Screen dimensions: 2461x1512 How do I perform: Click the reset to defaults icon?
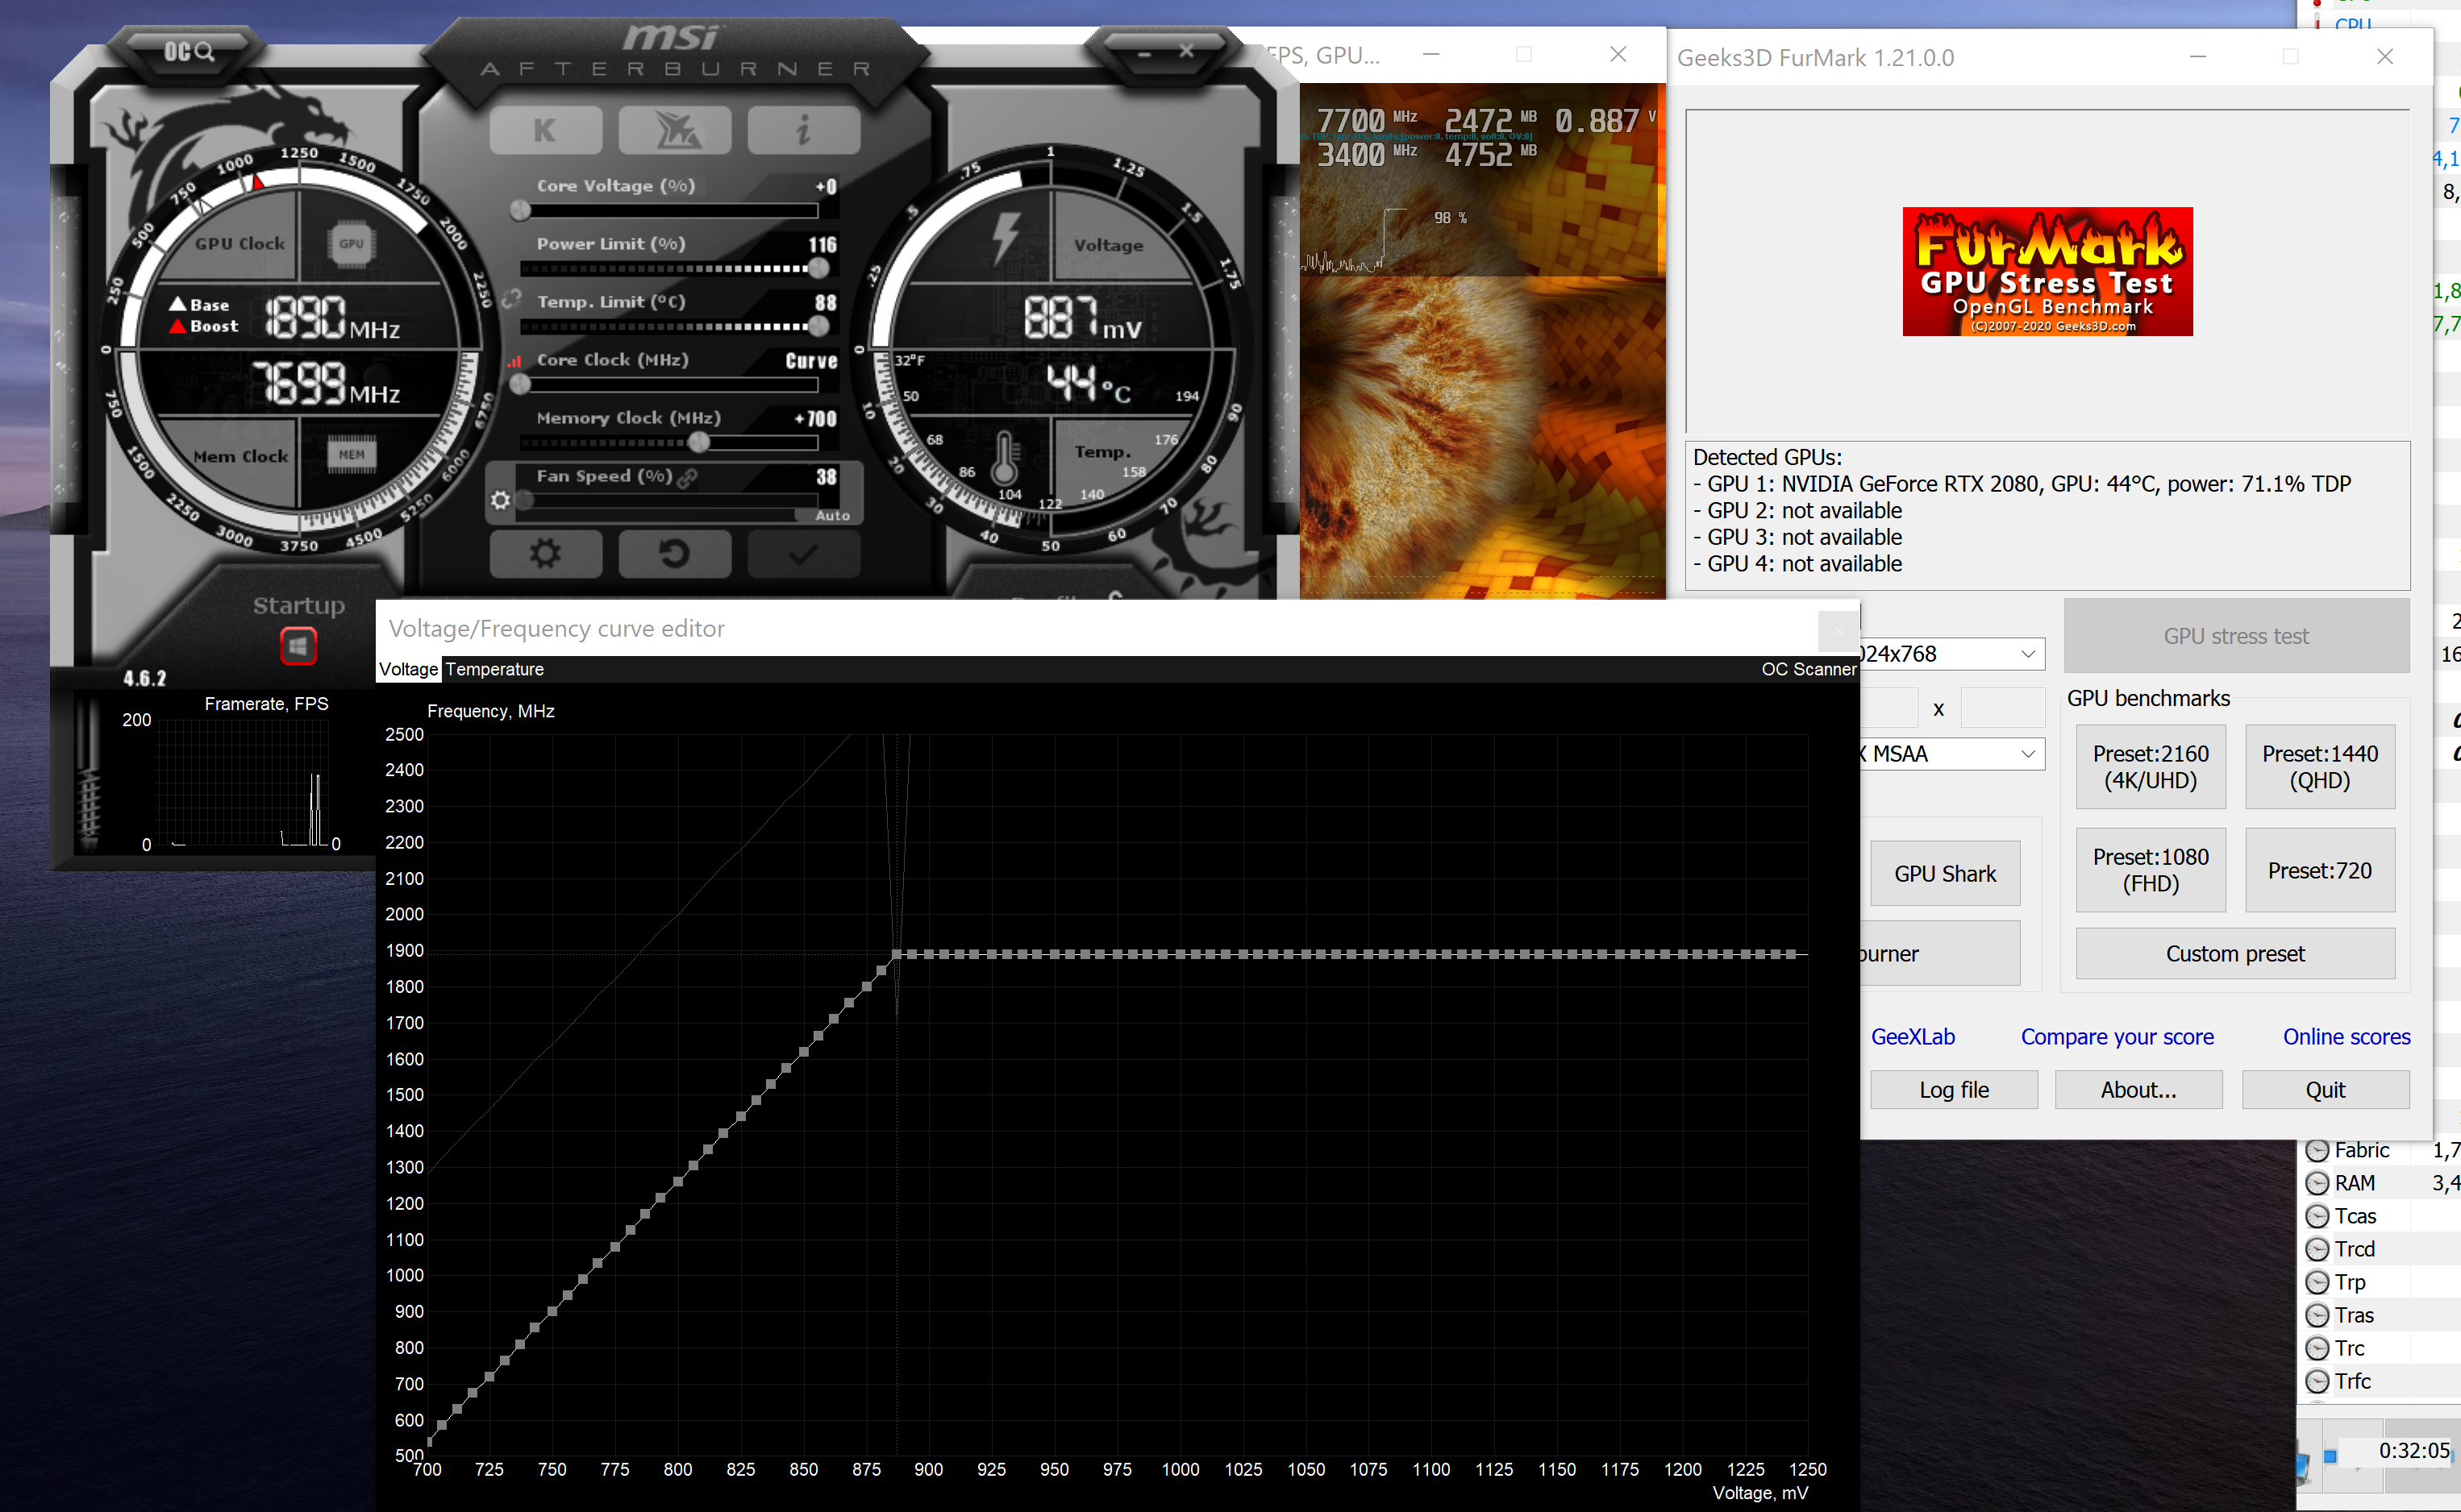pyautogui.click(x=674, y=553)
